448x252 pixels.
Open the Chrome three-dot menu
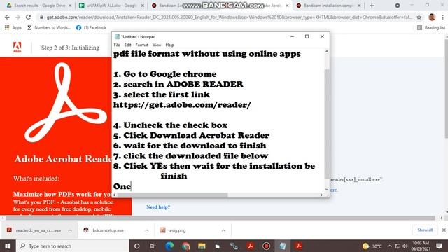coord(443,17)
